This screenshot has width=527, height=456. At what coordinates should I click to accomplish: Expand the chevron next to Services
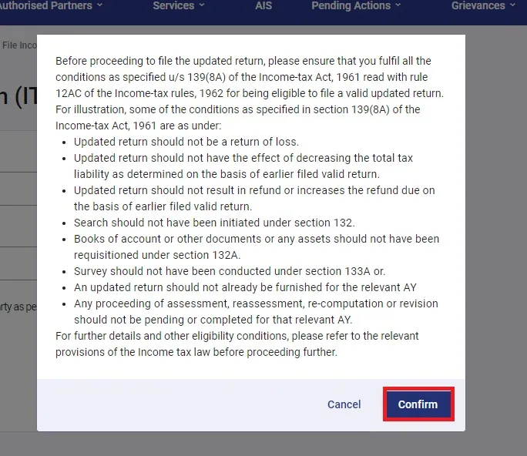point(202,5)
